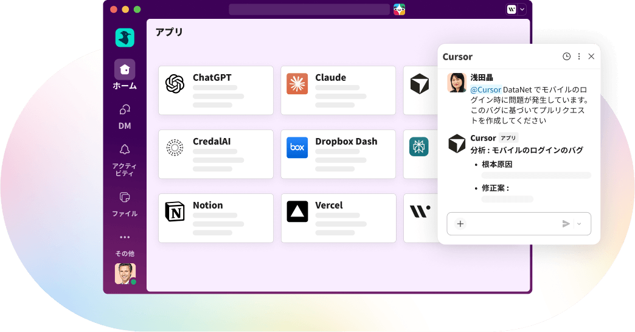Expand the workspace dropdown chevron in title bar

pyautogui.click(x=522, y=9)
